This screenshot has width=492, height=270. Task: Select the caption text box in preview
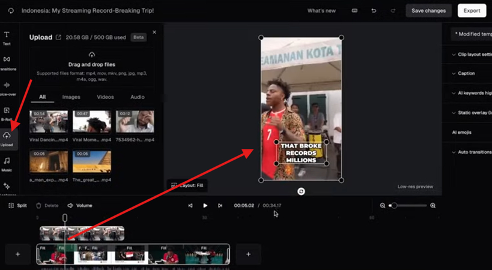(x=301, y=153)
